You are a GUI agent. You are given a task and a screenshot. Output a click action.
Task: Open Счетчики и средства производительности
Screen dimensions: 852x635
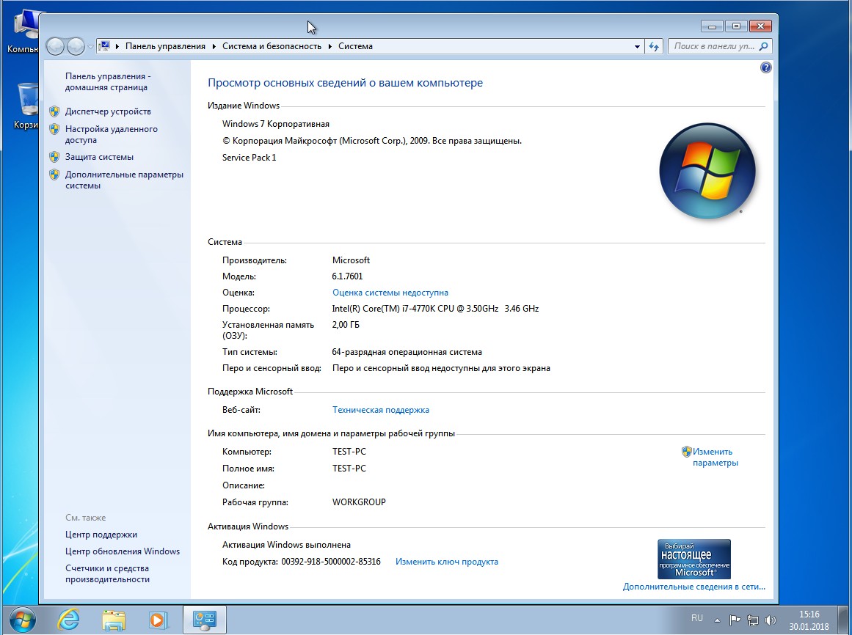[x=108, y=573]
